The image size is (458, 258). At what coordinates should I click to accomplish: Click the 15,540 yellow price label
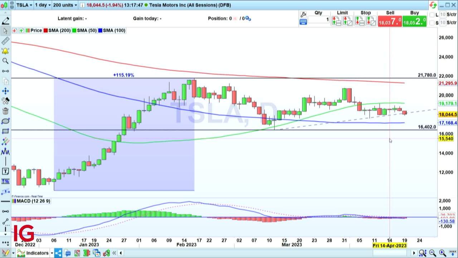point(446,139)
